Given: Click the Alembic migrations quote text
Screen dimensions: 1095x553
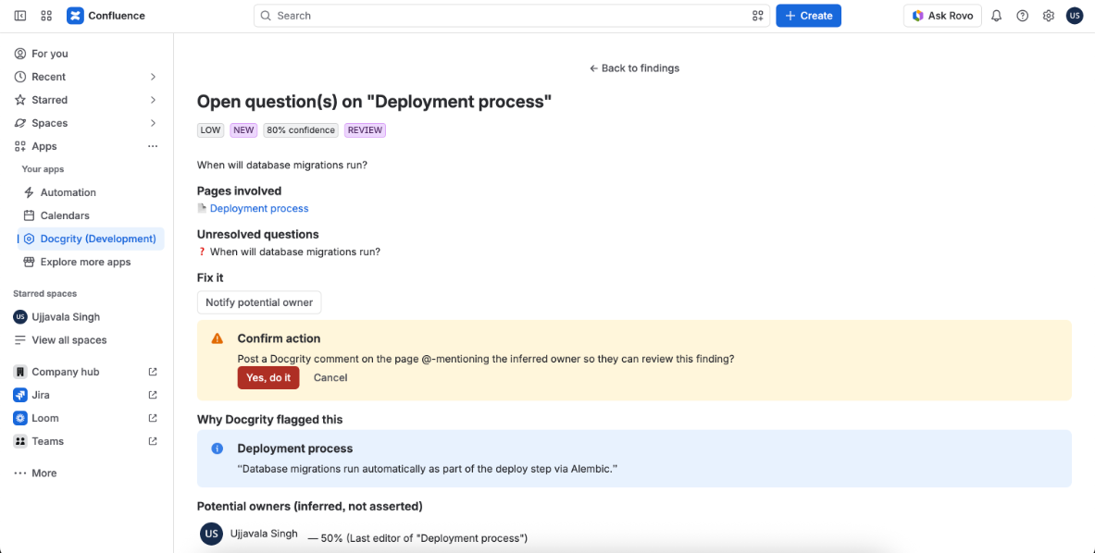Looking at the screenshot, I should (x=428, y=470).
